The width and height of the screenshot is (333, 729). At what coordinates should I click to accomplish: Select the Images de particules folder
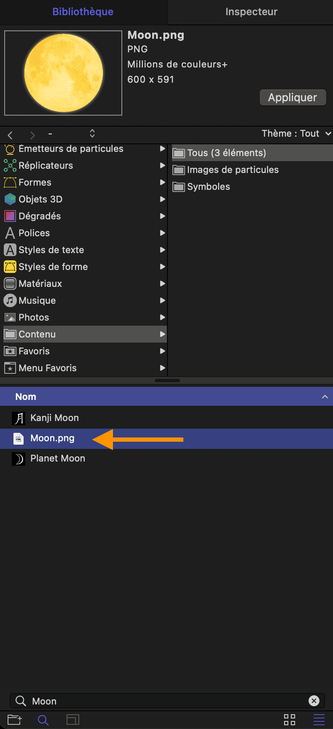coord(226,170)
